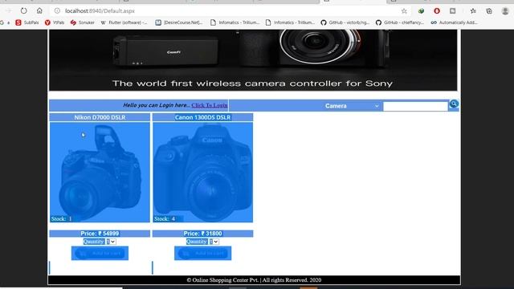Open Automatically Add bookmark

(x=455, y=22)
